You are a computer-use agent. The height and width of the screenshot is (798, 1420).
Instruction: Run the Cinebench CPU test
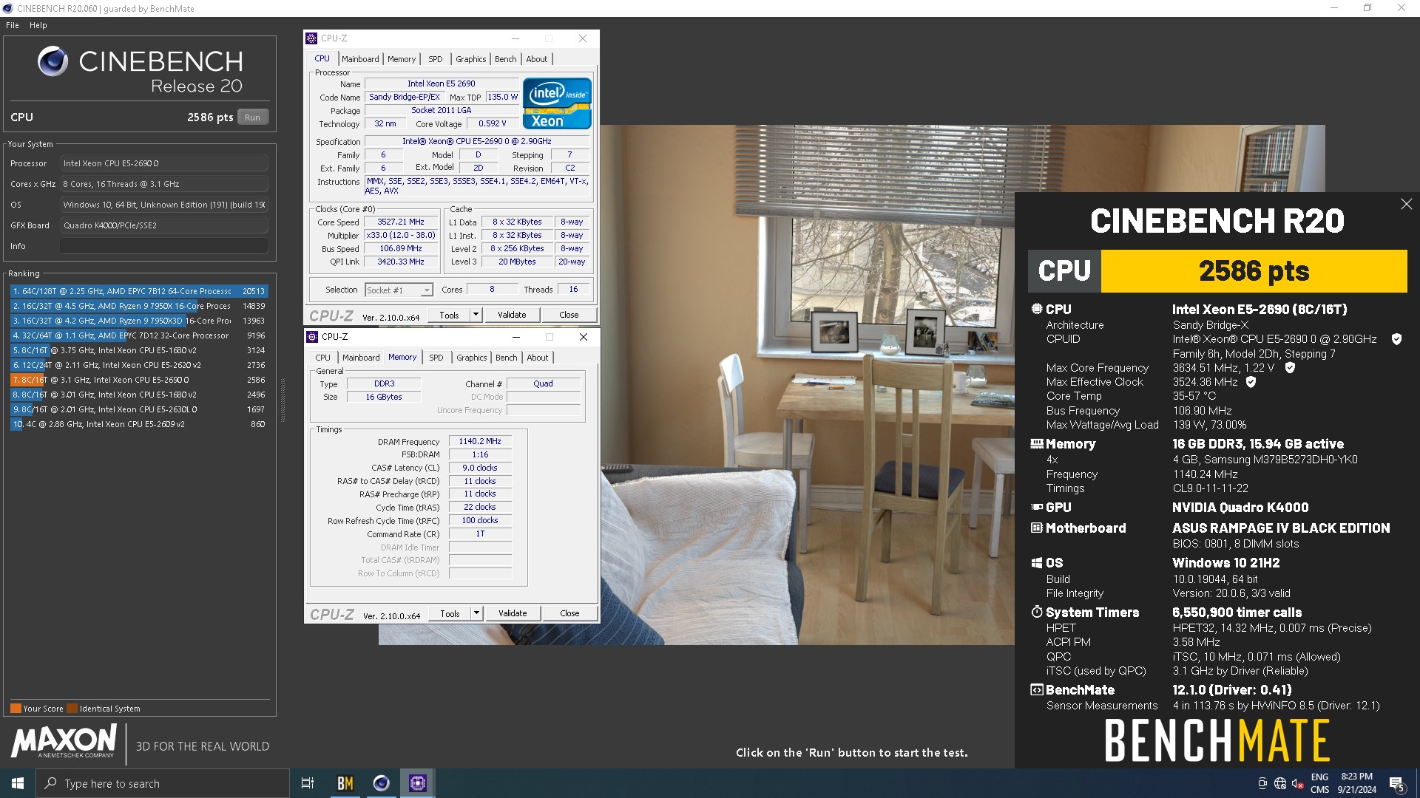pyautogui.click(x=253, y=117)
